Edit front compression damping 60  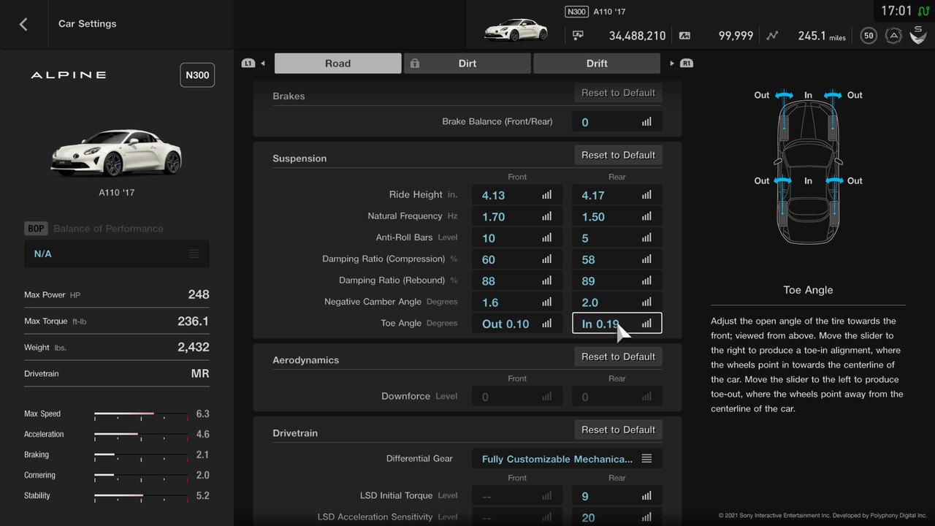point(517,259)
